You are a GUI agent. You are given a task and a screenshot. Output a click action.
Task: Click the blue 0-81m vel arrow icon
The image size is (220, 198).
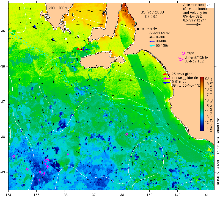tap(167, 82)
